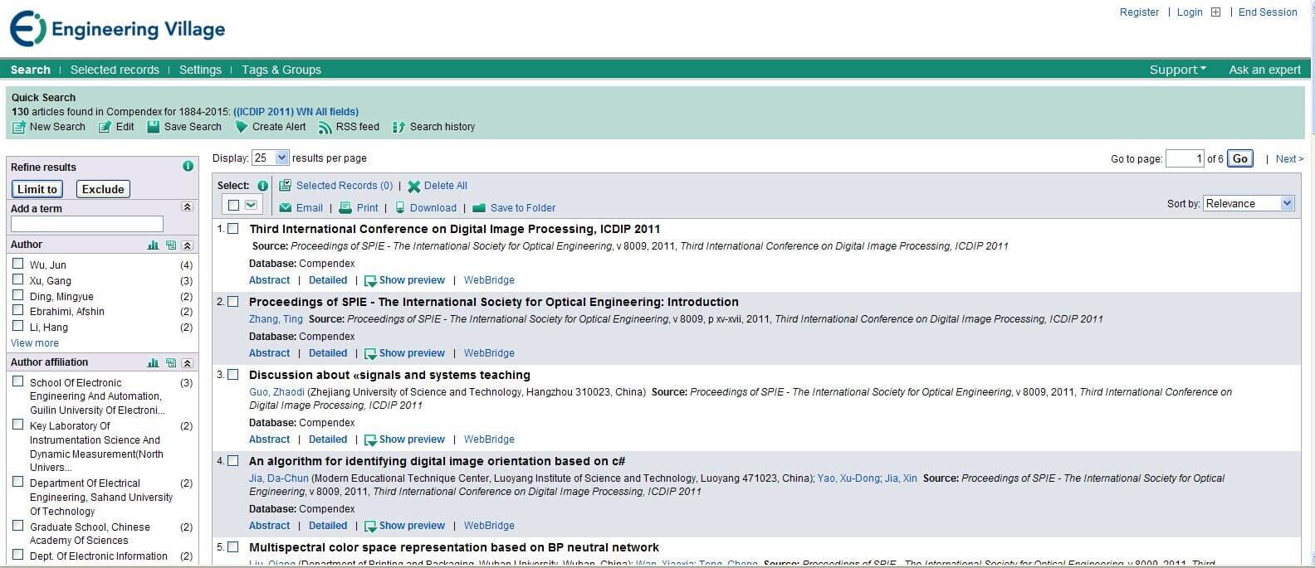Click the Email envelope icon
The height and width of the screenshot is (568, 1315).
click(286, 208)
